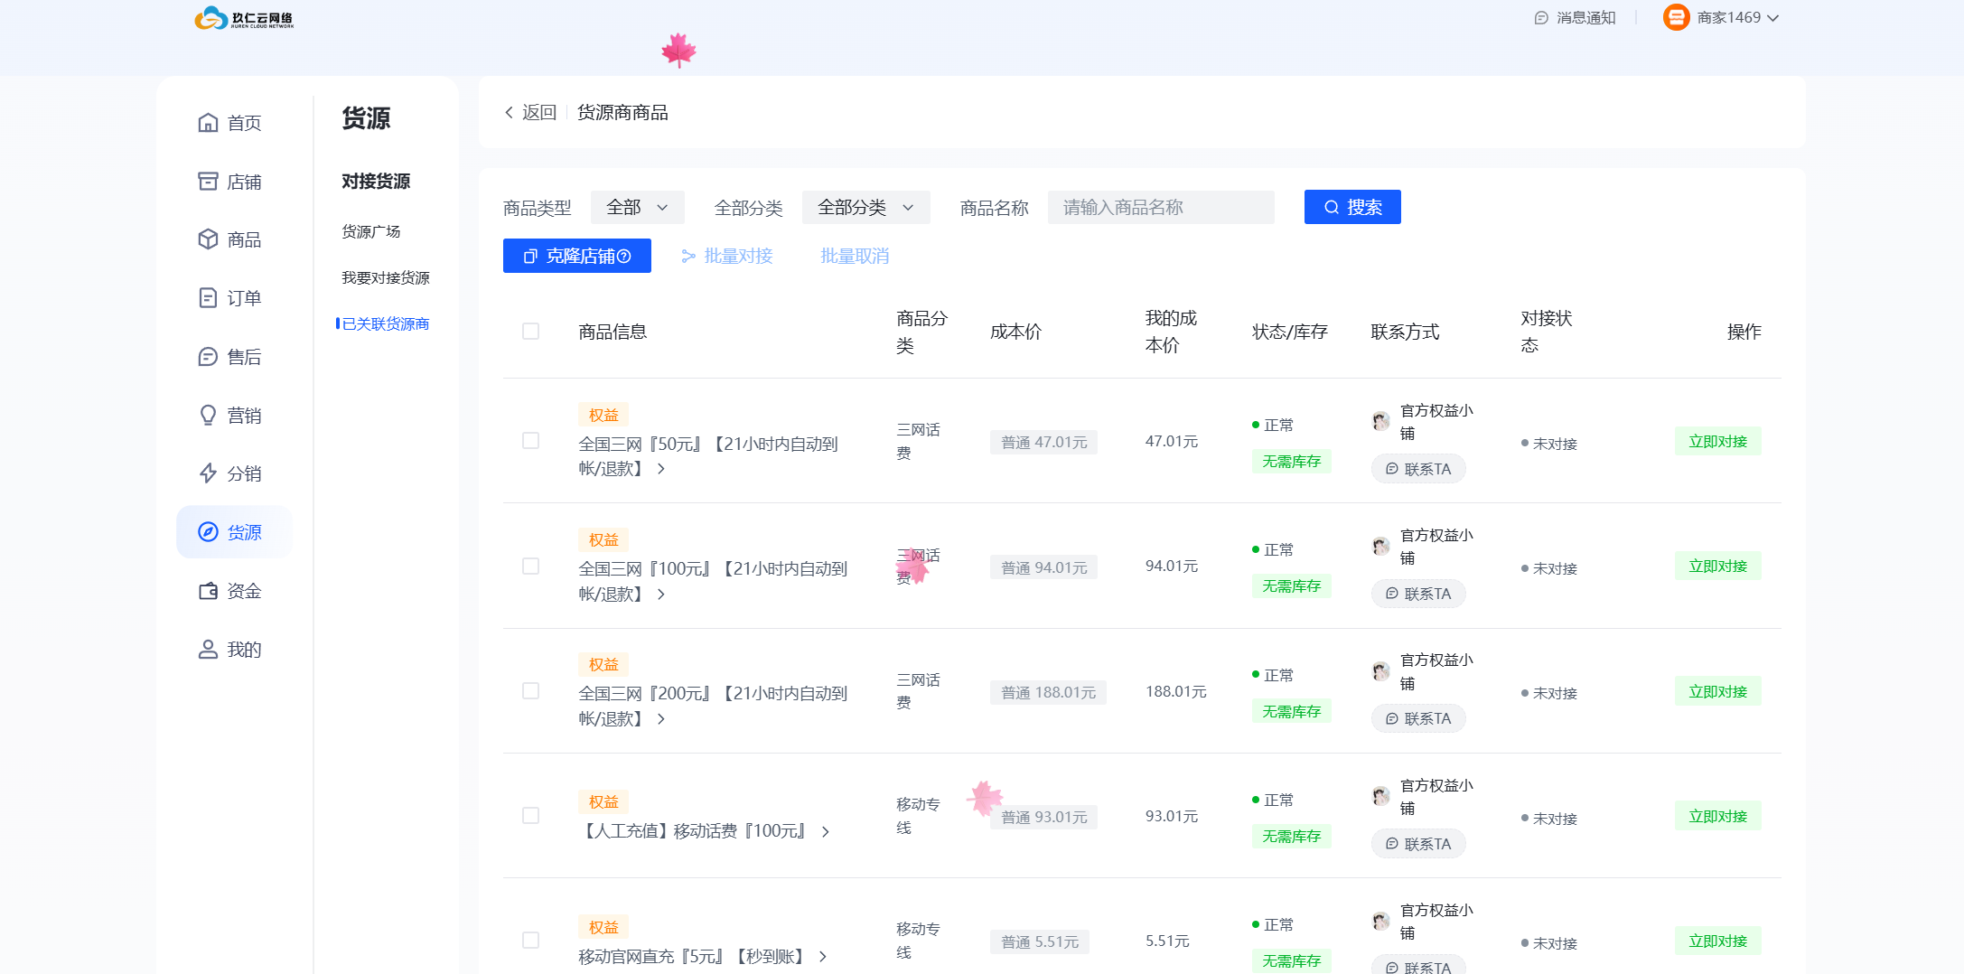Open the 商品类型 全部 dropdown
This screenshot has height=974, width=1964.
[x=638, y=207]
